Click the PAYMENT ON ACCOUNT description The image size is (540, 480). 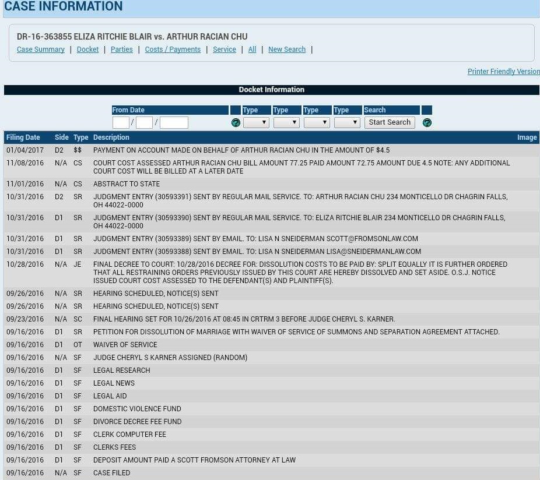[x=241, y=150]
